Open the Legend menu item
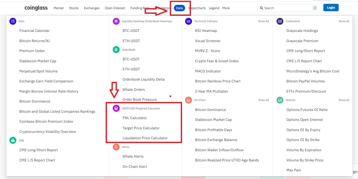The width and height of the screenshot is (358, 179). 214,8
